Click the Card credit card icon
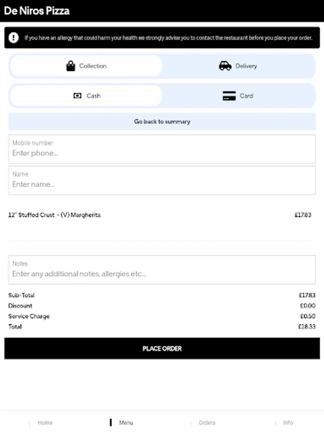Screen dimensions: 324x432 click(229, 96)
